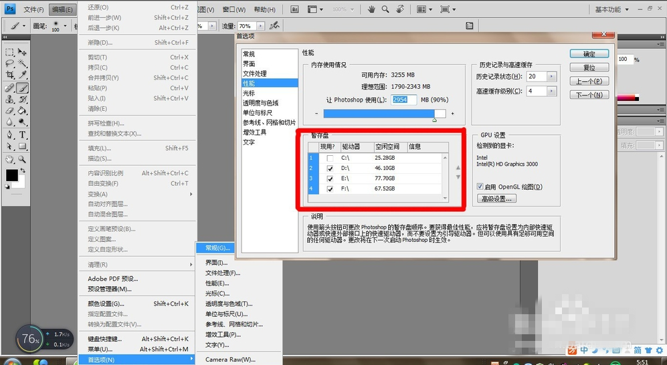Open 高级设置... for GPU
The image size is (667, 365).
point(496,199)
